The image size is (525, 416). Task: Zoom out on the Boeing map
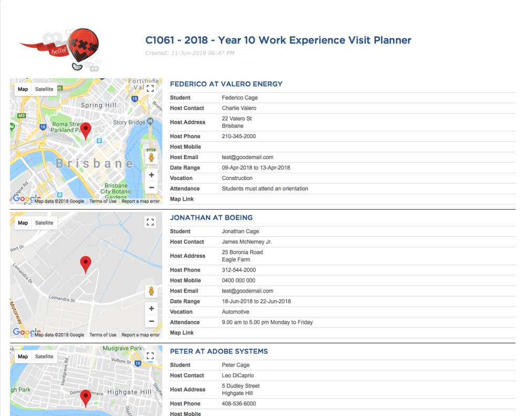[151, 321]
